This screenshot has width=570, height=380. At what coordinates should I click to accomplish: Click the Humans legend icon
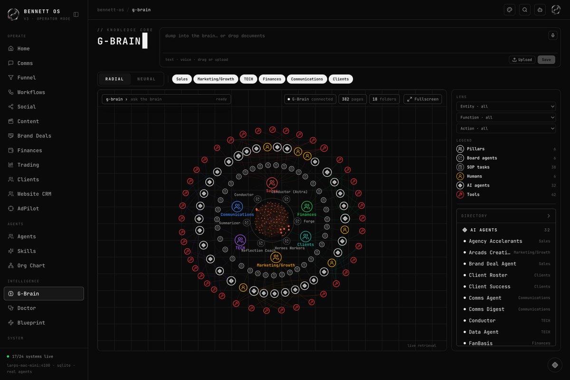click(x=460, y=176)
